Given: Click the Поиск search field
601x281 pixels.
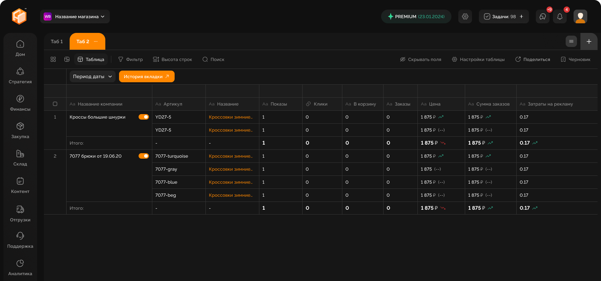Looking at the screenshot, I should [x=213, y=59].
